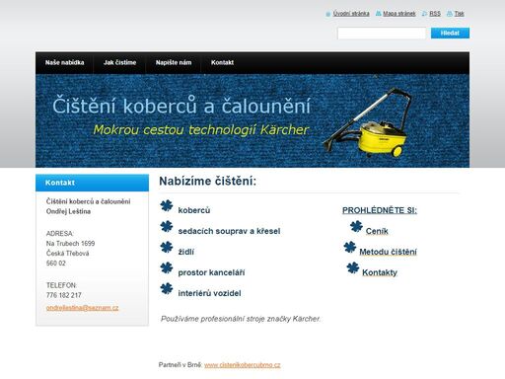Click the sitemap icon beside Mapa stránek

coord(379,14)
